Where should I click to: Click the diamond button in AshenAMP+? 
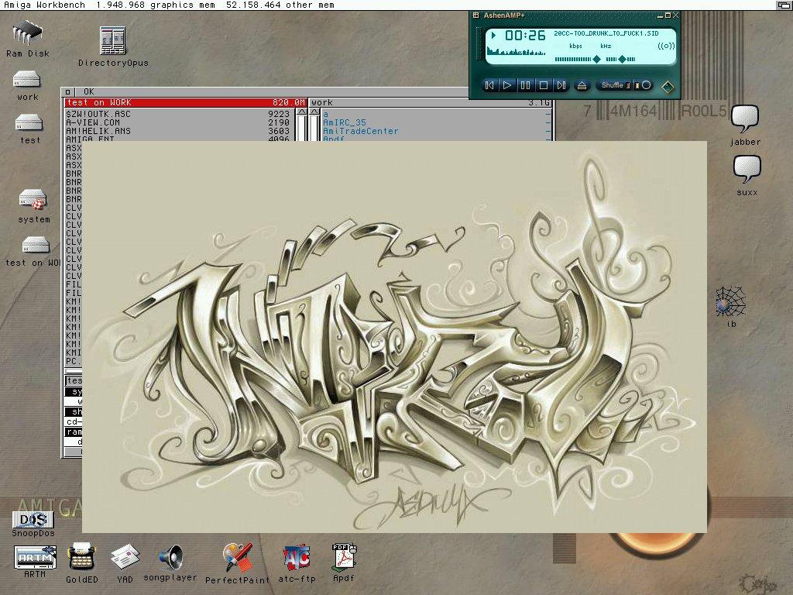click(668, 87)
